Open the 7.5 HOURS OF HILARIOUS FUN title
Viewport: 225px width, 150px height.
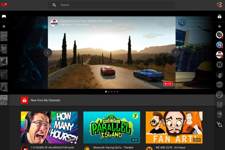[x=52, y=147]
